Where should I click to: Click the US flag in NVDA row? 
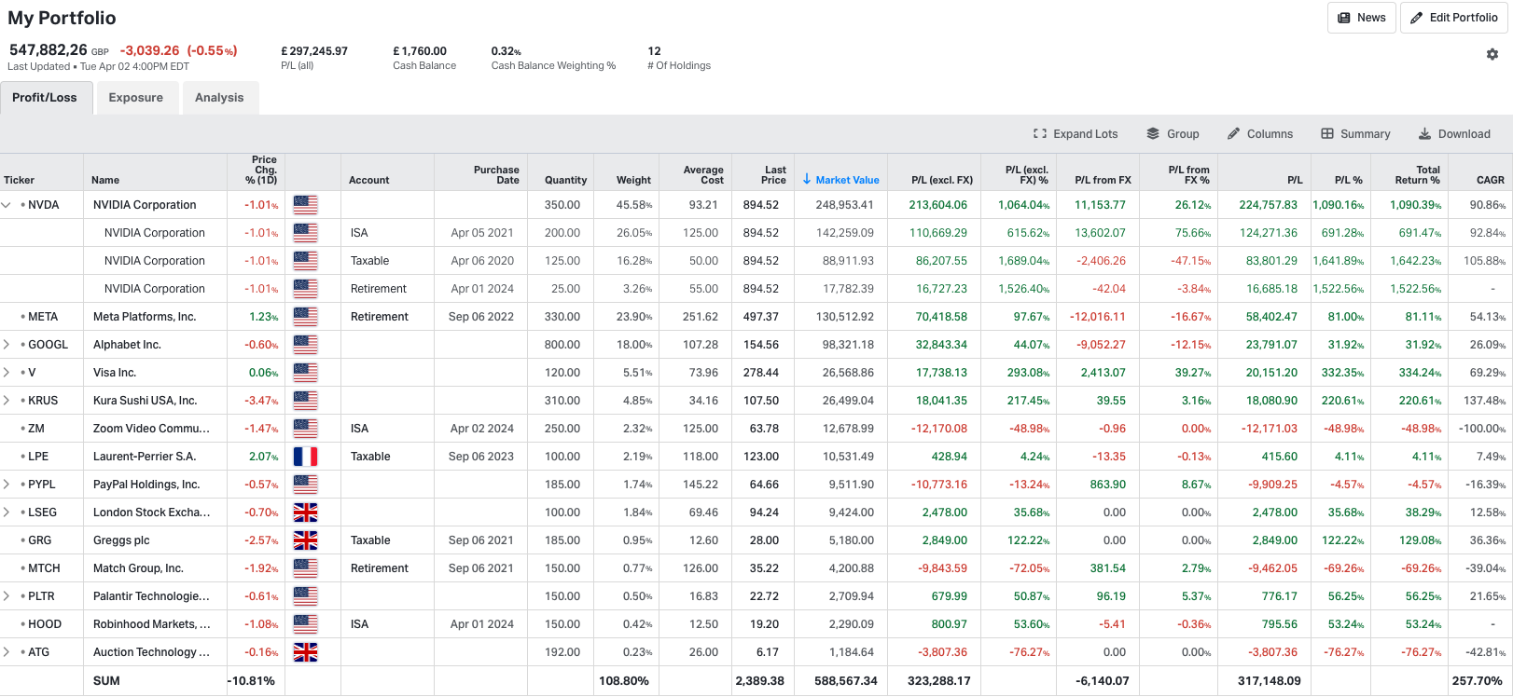coord(305,205)
